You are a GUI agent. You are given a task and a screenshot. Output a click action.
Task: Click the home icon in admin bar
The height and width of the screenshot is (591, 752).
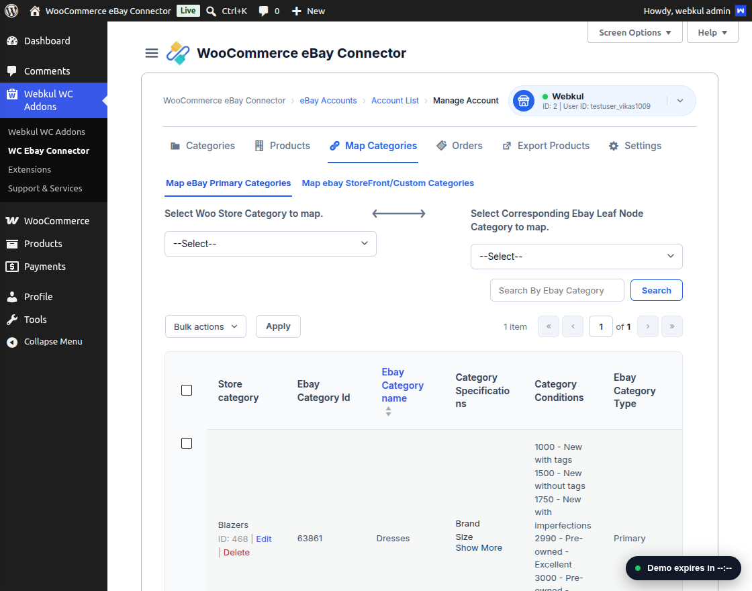(x=34, y=11)
